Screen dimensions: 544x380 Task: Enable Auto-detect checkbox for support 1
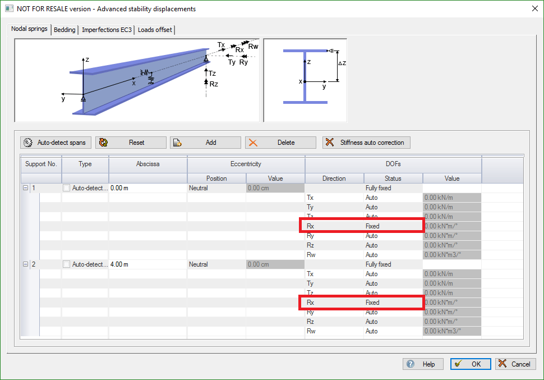click(67, 188)
